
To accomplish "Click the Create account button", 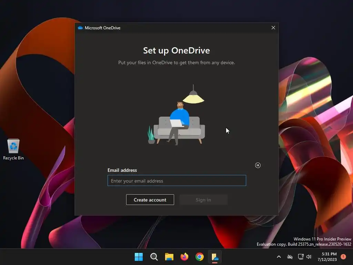I will tap(150, 200).
